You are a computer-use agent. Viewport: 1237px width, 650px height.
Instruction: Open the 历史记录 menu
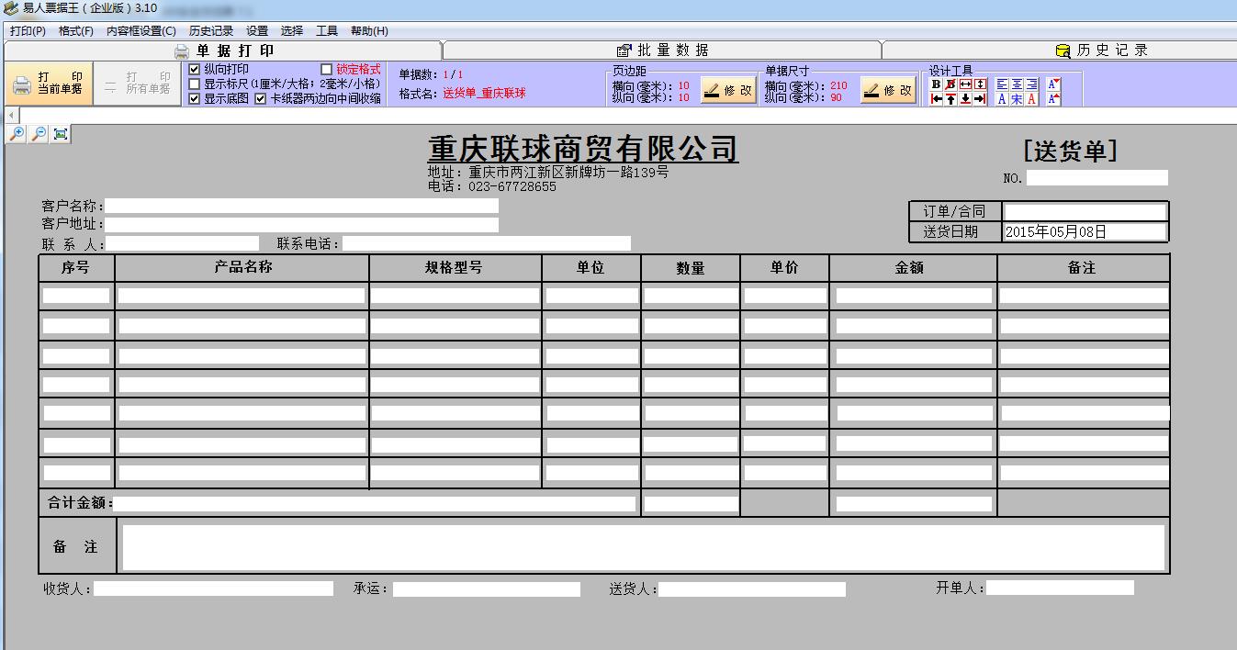[x=211, y=30]
